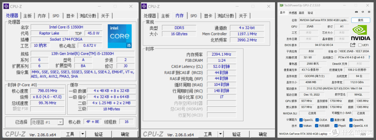Select the FSB:DRAM ratio 1:24

(x=221, y=60)
